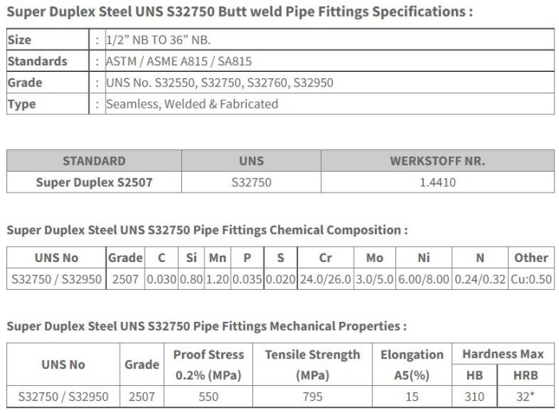Click the Seamless, Welded & Fabricated value
This screenshot has height=413, width=559.
pyautogui.click(x=192, y=104)
